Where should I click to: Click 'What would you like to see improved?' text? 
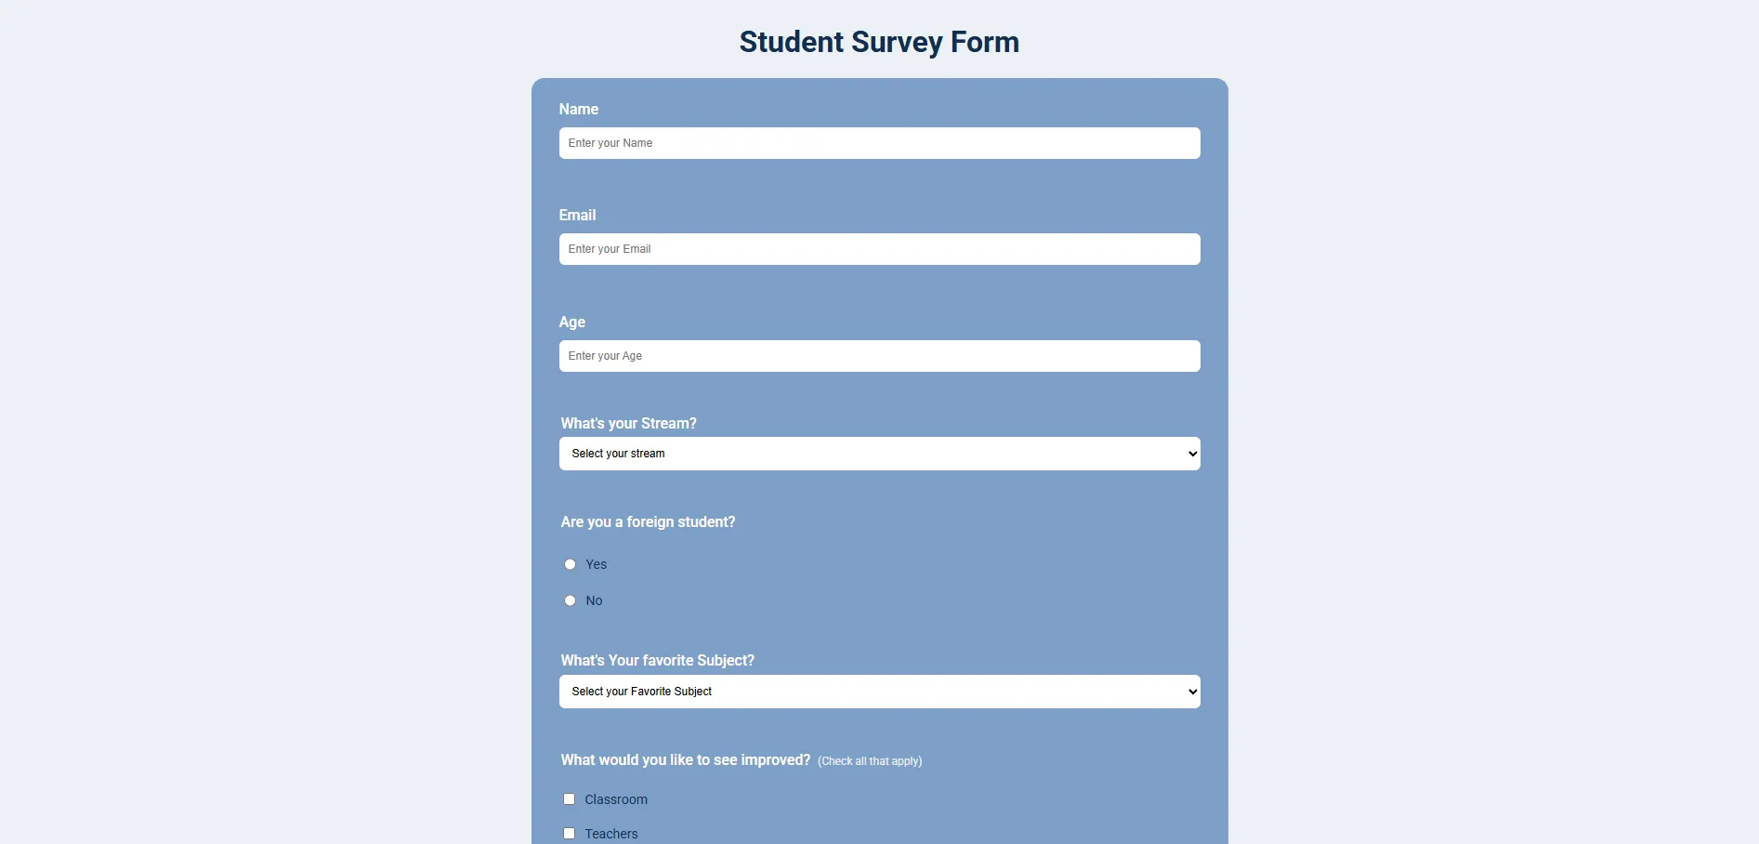686,760
